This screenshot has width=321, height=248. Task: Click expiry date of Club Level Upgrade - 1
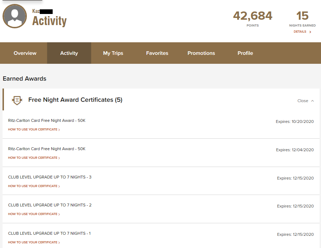coord(295,234)
